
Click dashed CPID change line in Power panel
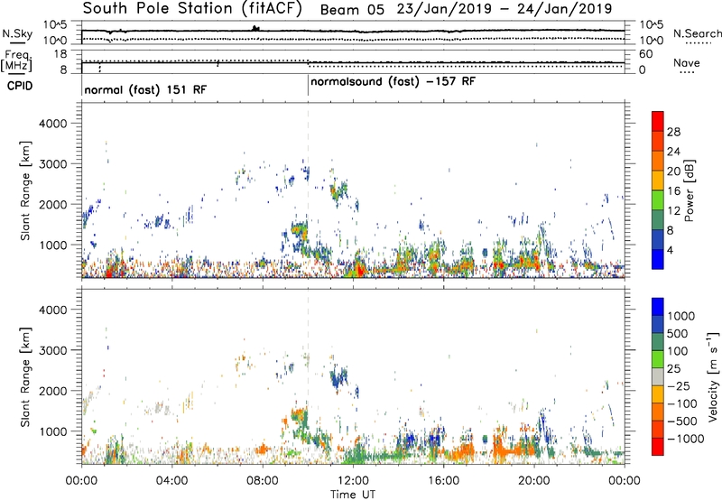point(308,190)
